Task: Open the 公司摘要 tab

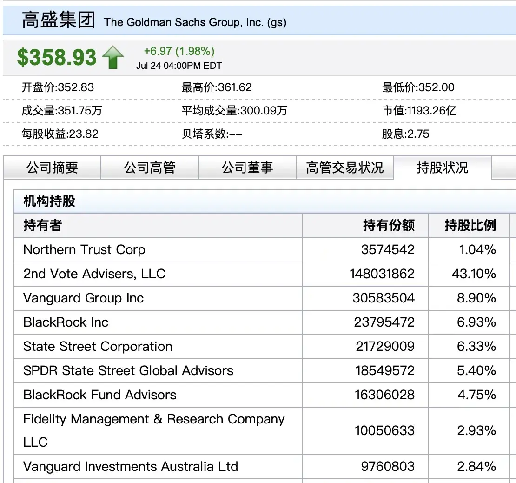Action: (52, 168)
